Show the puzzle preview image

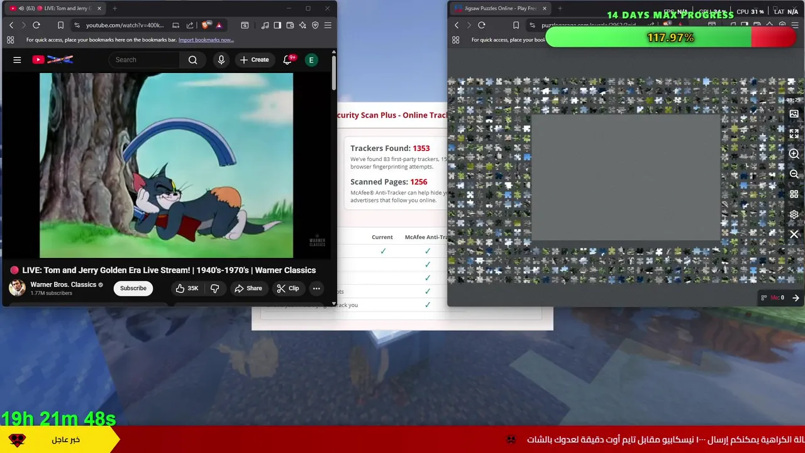coord(794,114)
